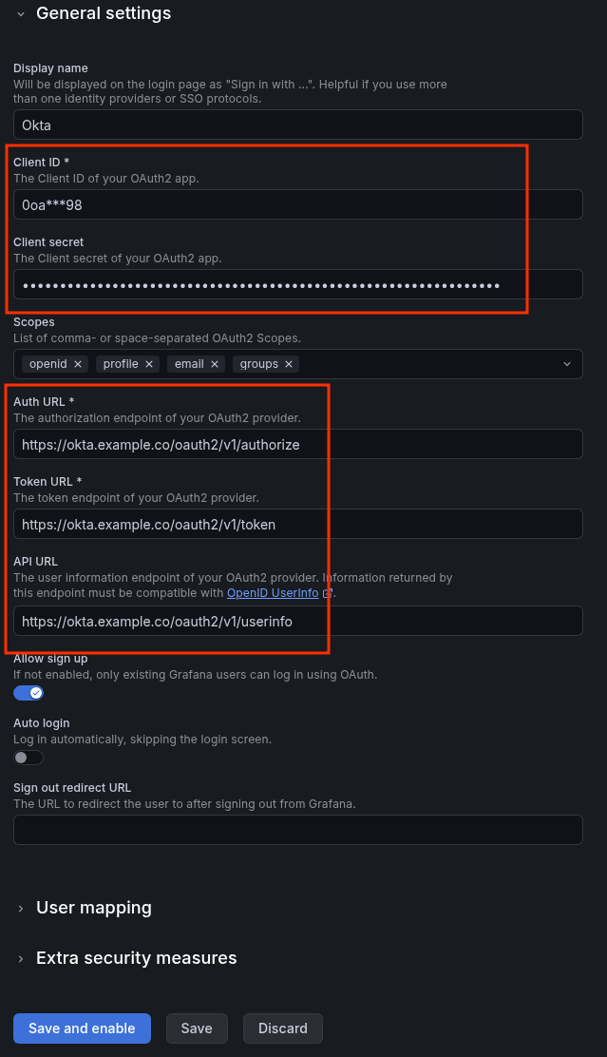Click the Display name input field
Screen dimensions: 607x1057
[x=297, y=125]
